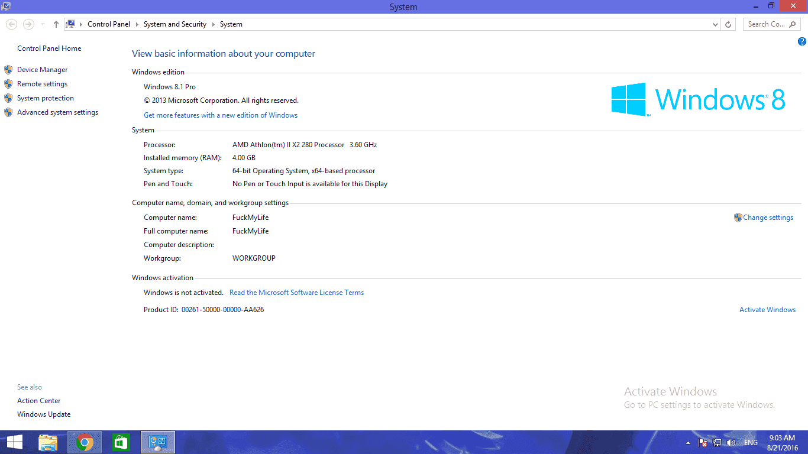Click the installed memory value 4.00 GB
Viewport: 808px width, 454px height.
(x=244, y=158)
